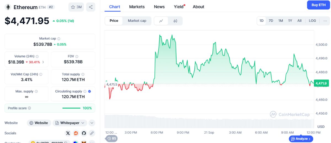Open the Website link
Screen dimensions: 331x143
(x=39, y=123)
